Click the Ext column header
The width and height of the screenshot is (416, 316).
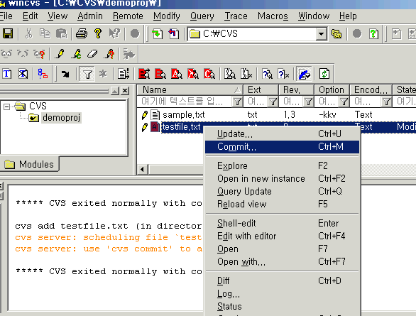[x=261, y=90]
